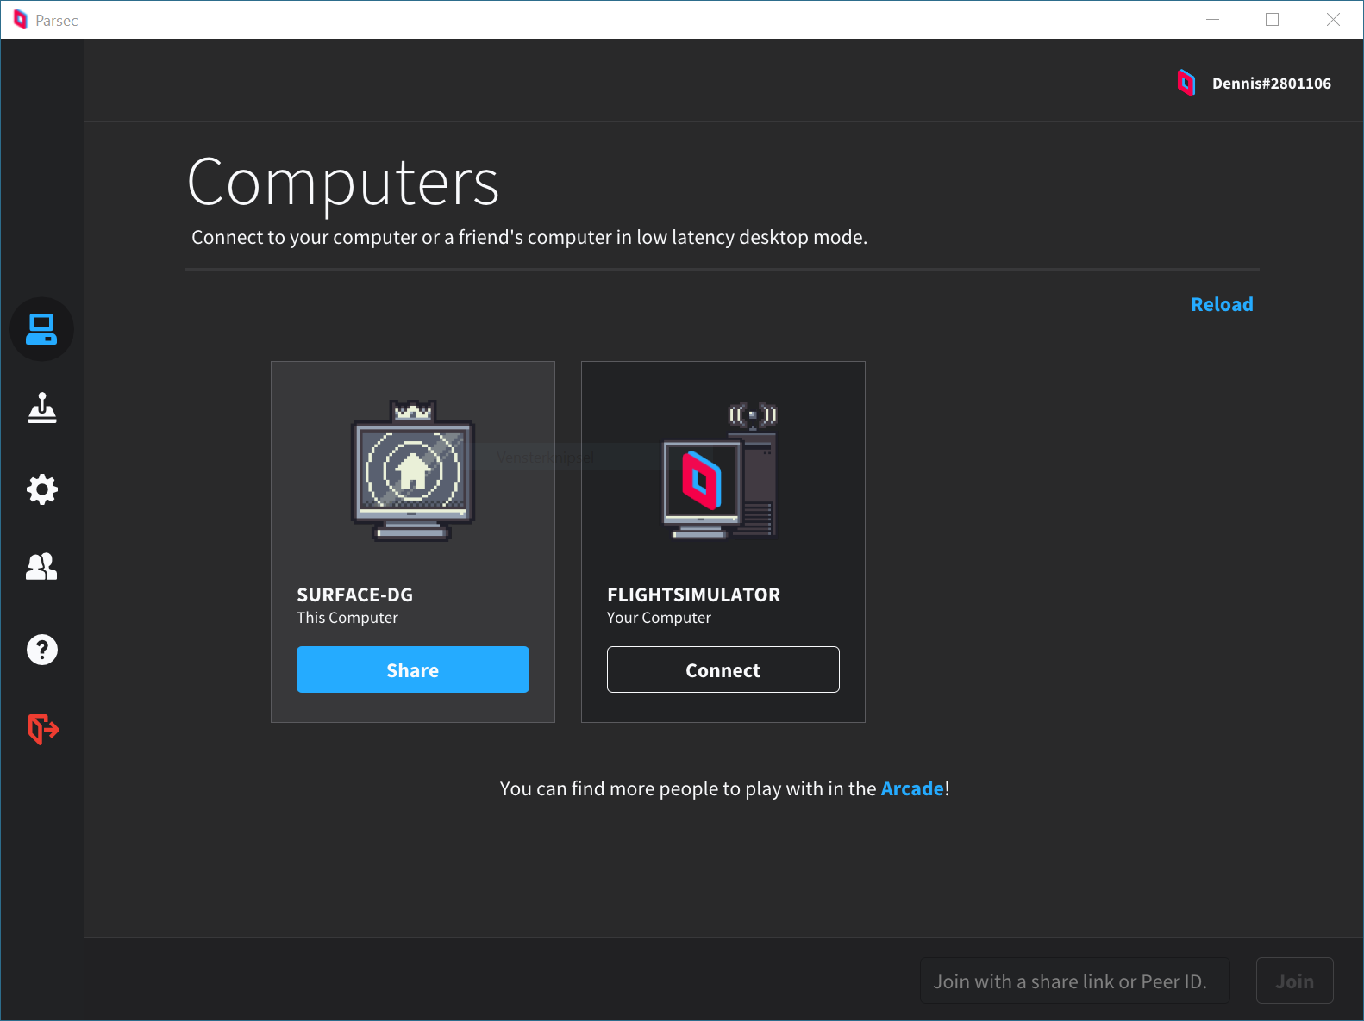Share the SURFACE-DG computer
1364x1021 pixels.
click(413, 669)
